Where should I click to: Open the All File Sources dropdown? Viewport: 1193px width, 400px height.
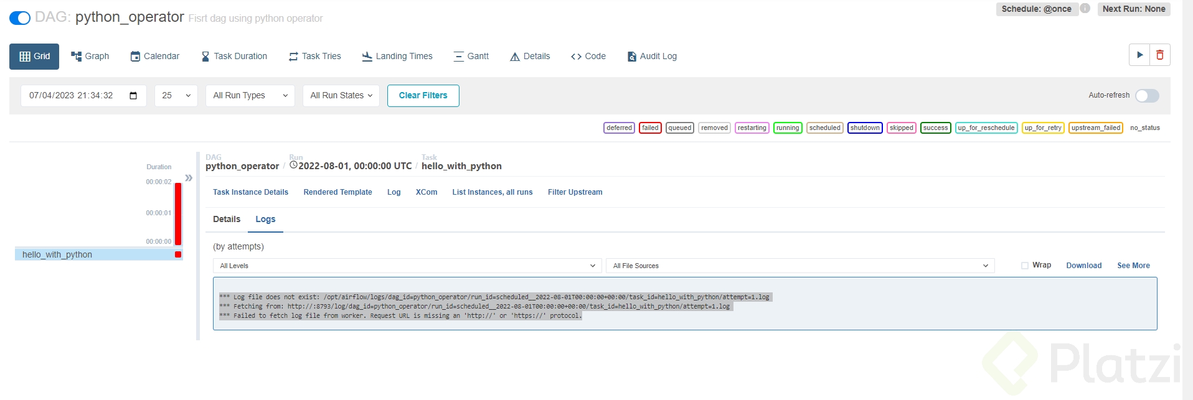[x=800, y=266]
